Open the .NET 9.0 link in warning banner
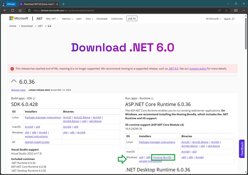 173,68
